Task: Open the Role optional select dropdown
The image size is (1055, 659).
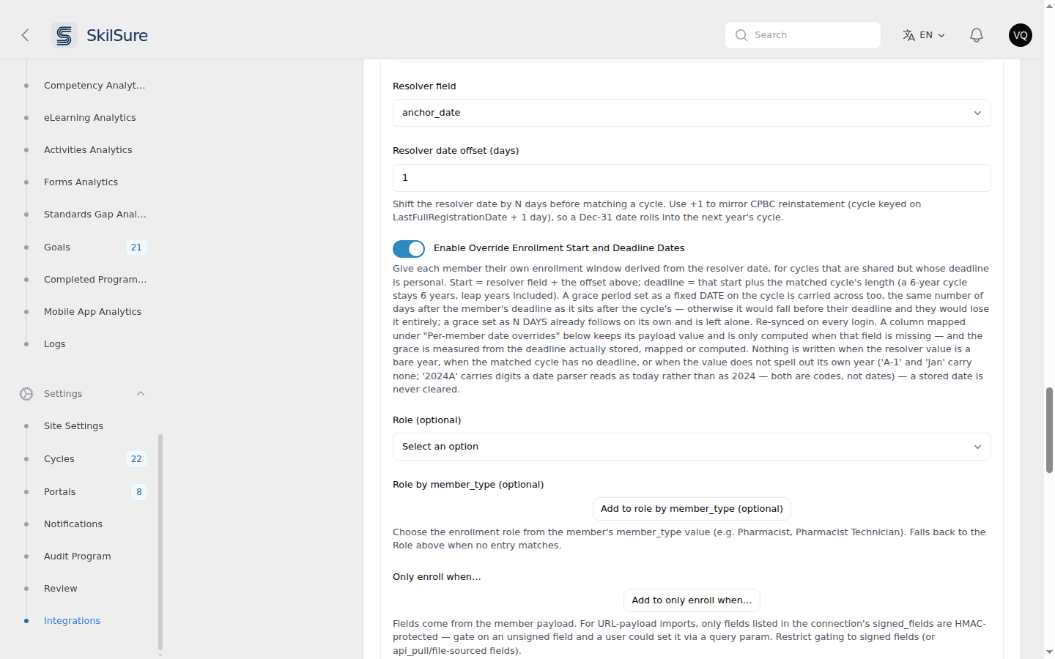Action: (692, 447)
